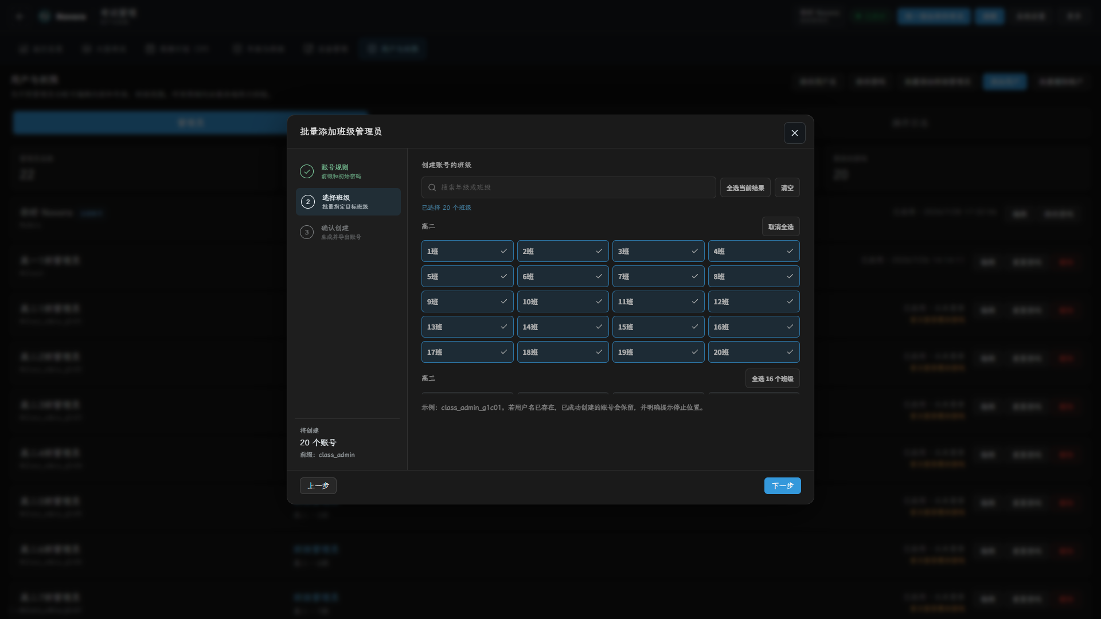Toggle 7班 class card

(x=658, y=276)
